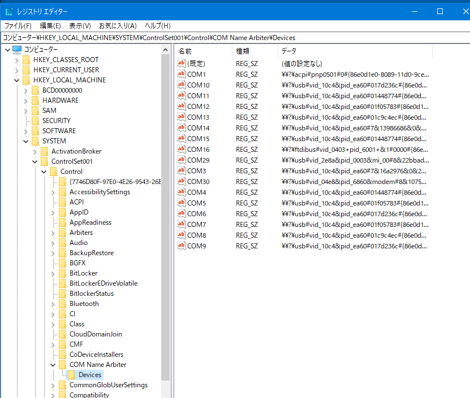Image resolution: width=470 pixels, height=398 pixels.
Task: Select the CoDeviceInstallers key
Action: (x=96, y=355)
